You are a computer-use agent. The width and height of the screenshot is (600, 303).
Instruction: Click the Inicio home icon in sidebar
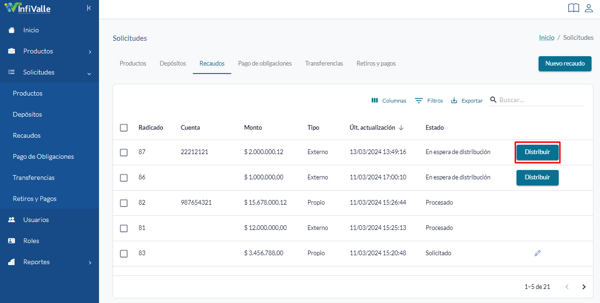12,30
